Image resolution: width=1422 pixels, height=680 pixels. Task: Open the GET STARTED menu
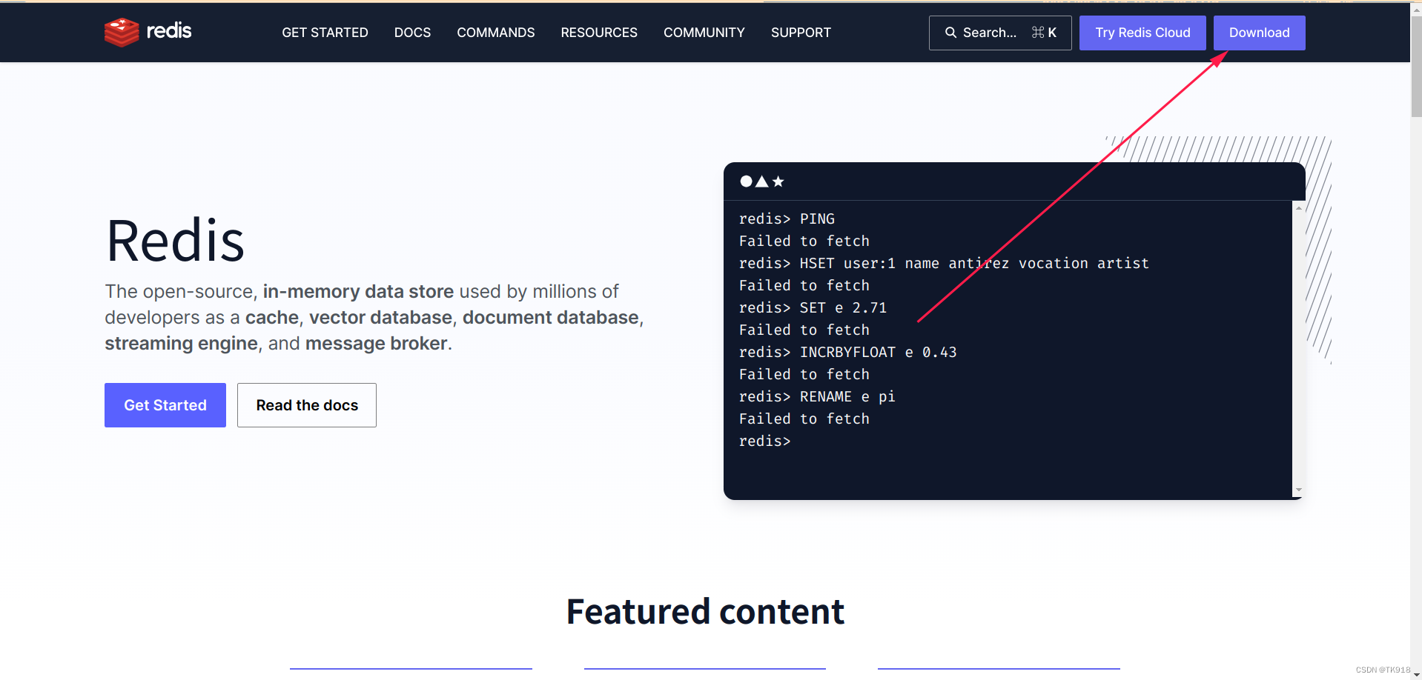tap(325, 33)
